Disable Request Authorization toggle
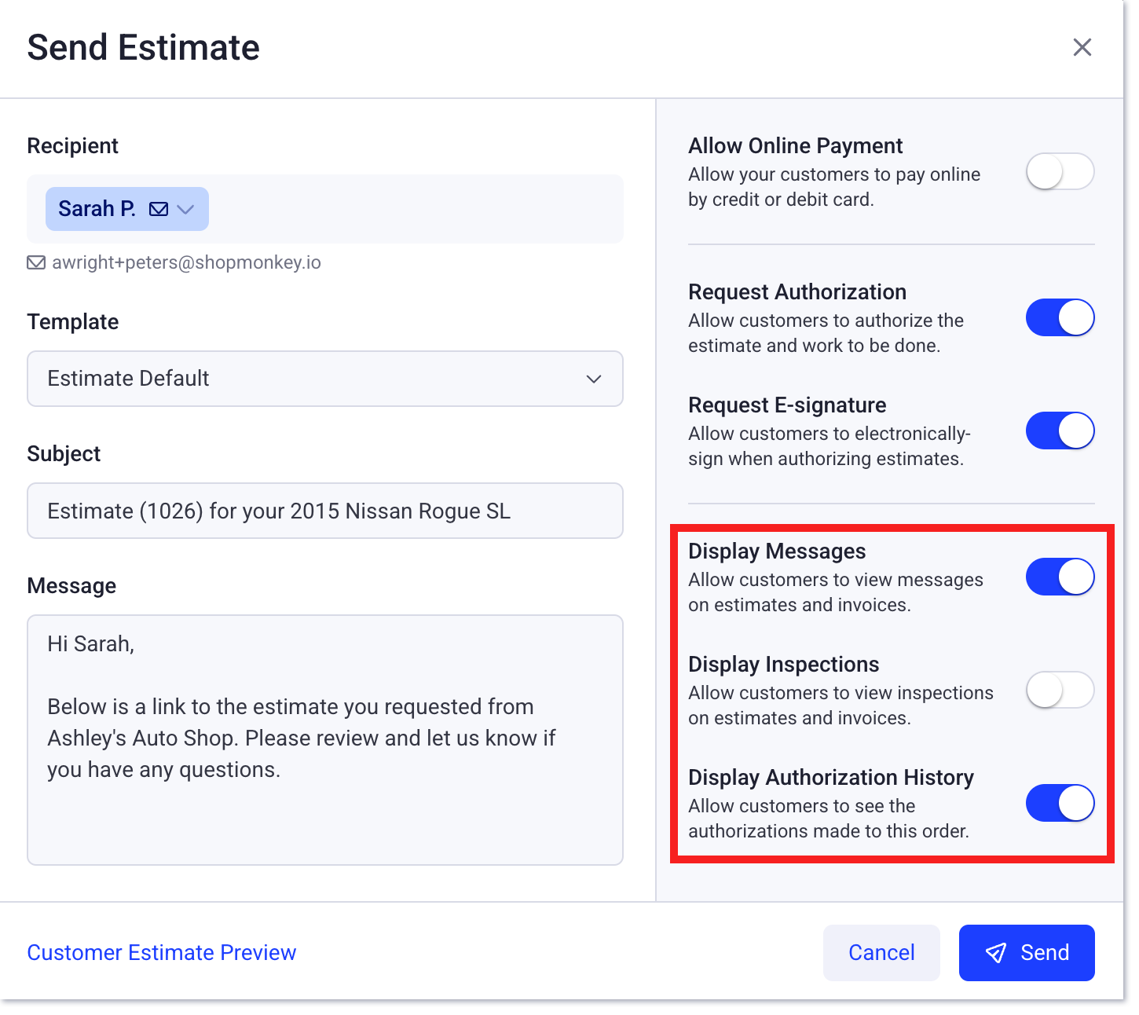1139x1015 pixels. tap(1060, 317)
